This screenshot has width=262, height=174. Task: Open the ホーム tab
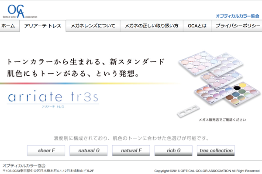tap(8, 26)
